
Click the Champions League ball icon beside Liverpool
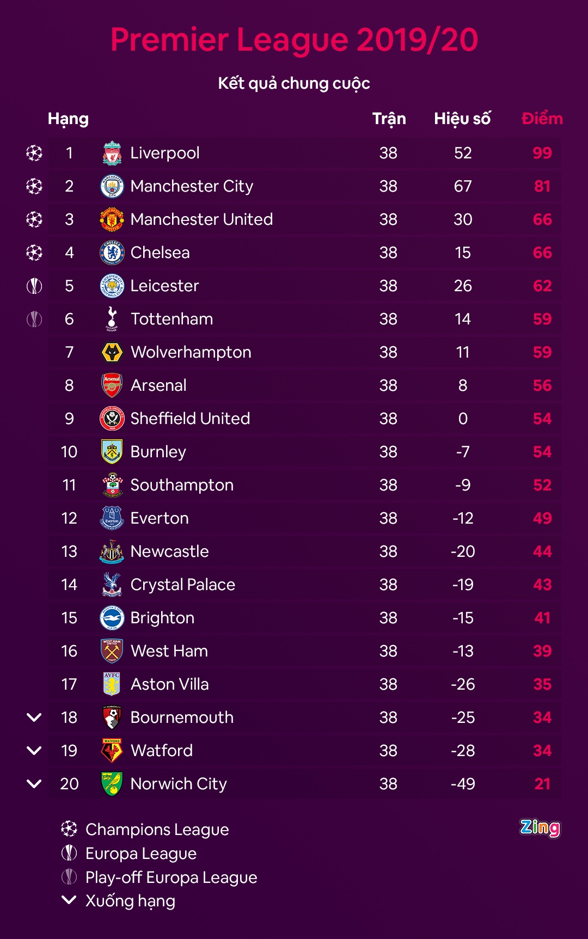(x=34, y=153)
